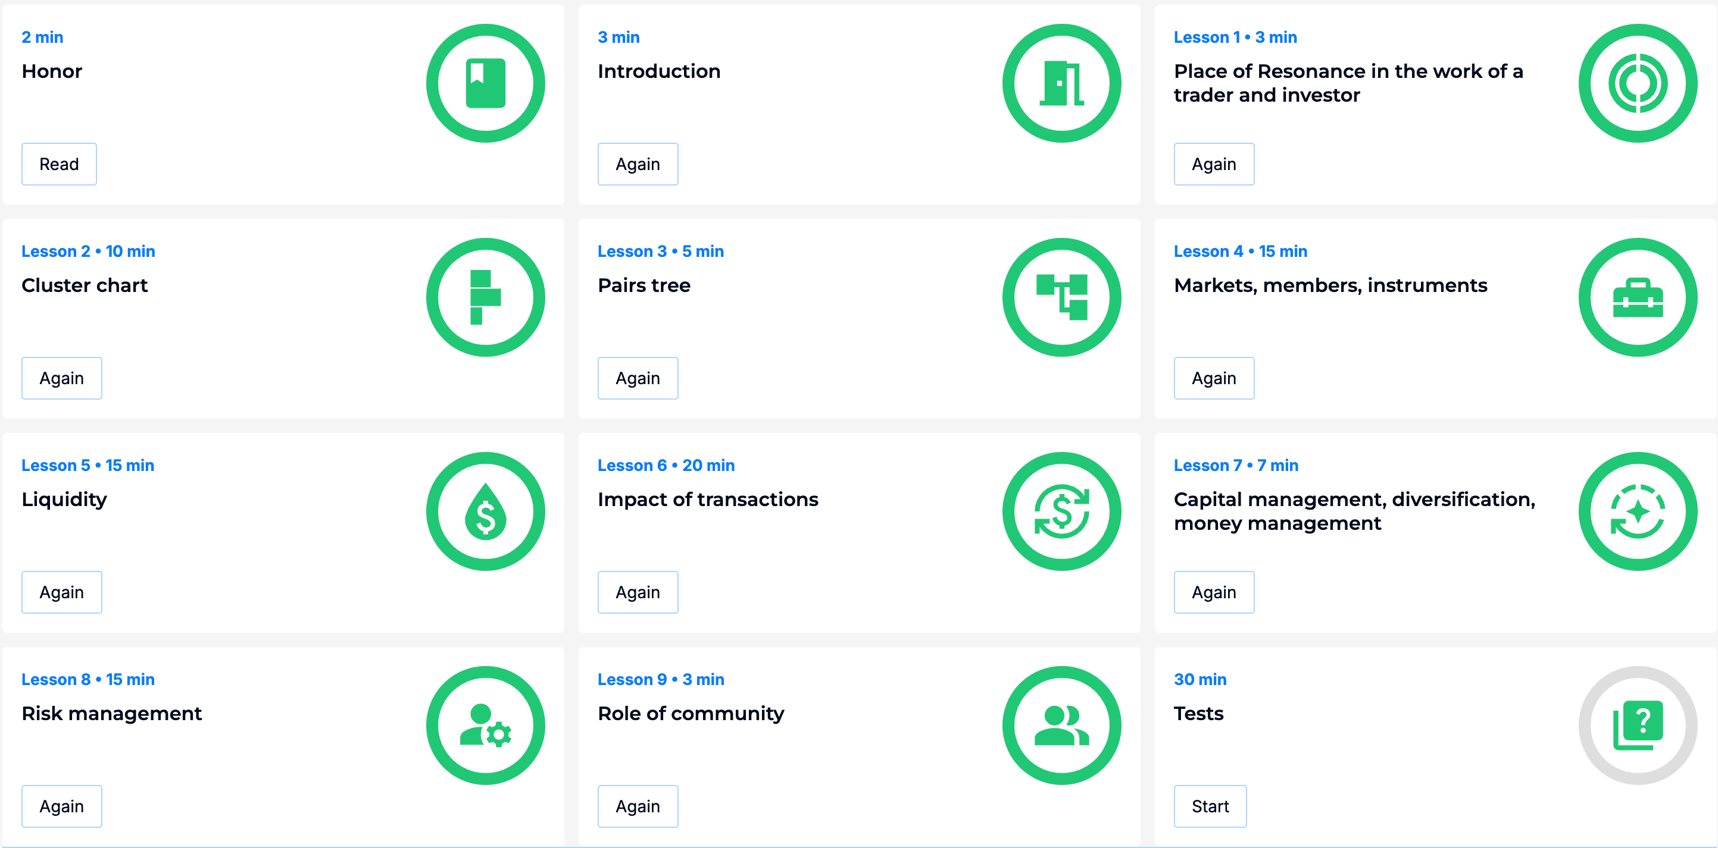The height and width of the screenshot is (848, 1718).
Task: Click the Honor bookmark book icon
Action: pyautogui.click(x=486, y=83)
